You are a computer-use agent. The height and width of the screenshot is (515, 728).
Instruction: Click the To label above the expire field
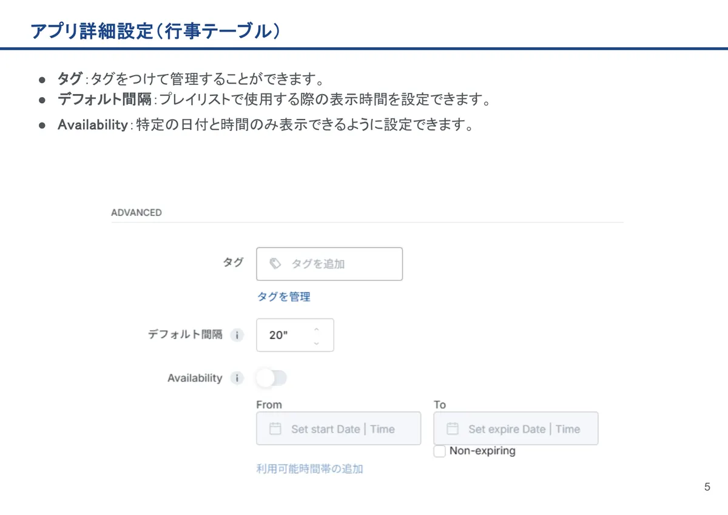[x=440, y=405]
